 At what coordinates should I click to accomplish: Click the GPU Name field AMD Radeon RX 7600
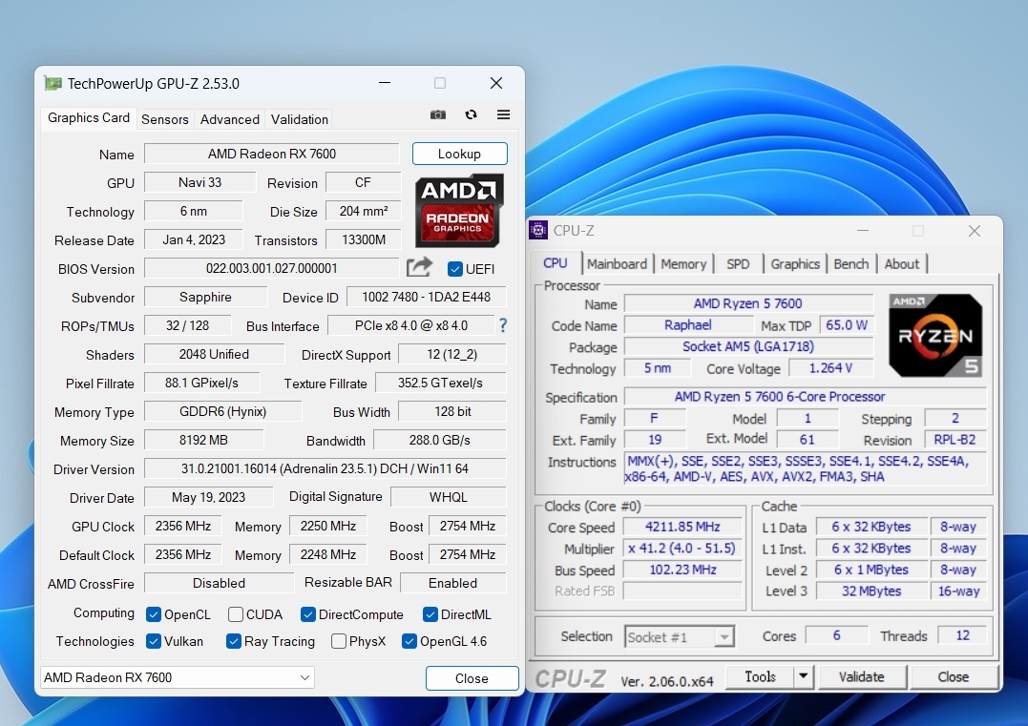click(271, 154)
